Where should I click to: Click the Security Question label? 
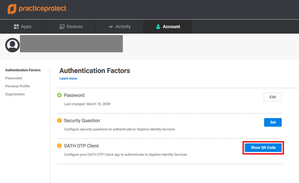(x=82, y=120)
